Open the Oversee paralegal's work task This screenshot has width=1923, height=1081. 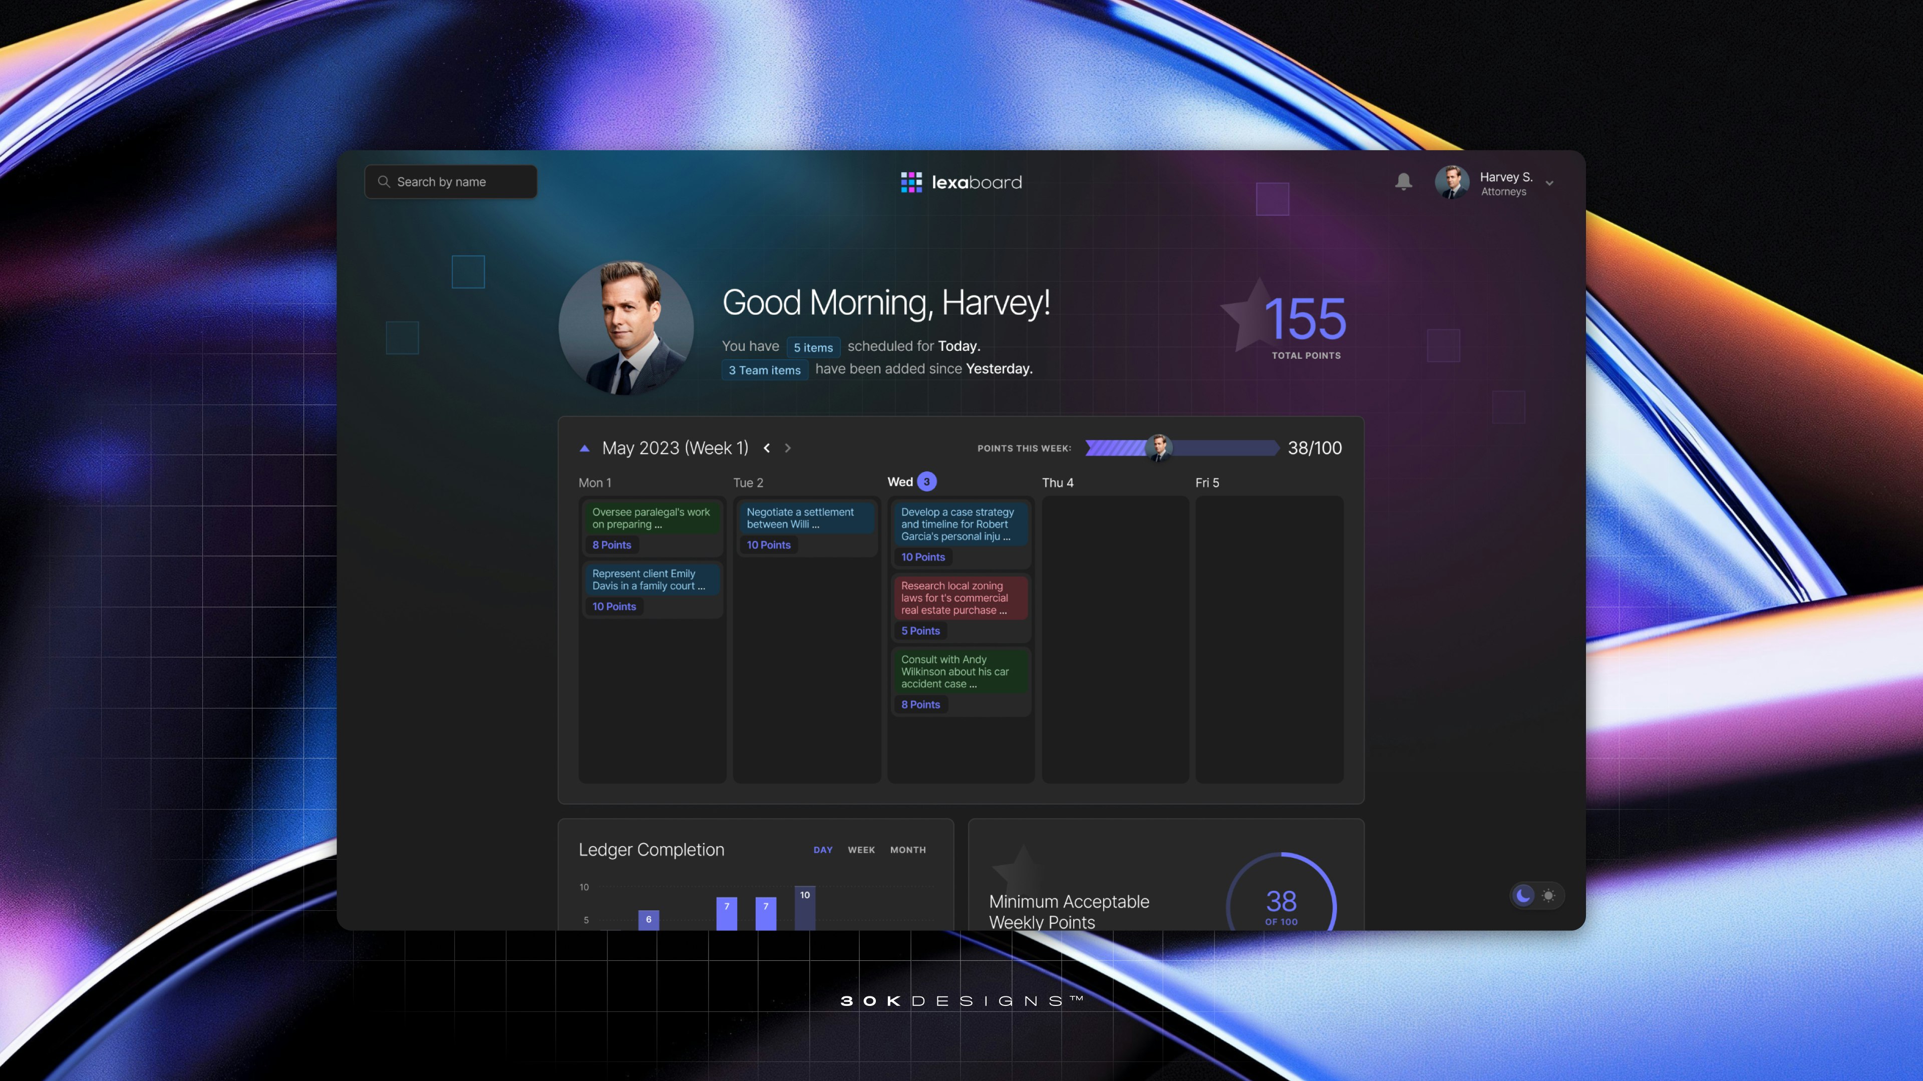click(x=652, y=518)
